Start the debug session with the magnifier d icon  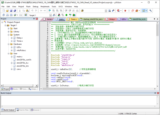(x=118, y=11)
